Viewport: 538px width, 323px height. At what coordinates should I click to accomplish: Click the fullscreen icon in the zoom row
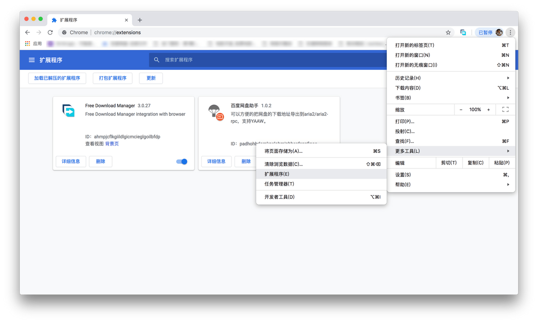pos(505,110)
